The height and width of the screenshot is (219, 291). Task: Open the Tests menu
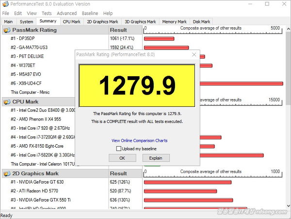[47, 14]
